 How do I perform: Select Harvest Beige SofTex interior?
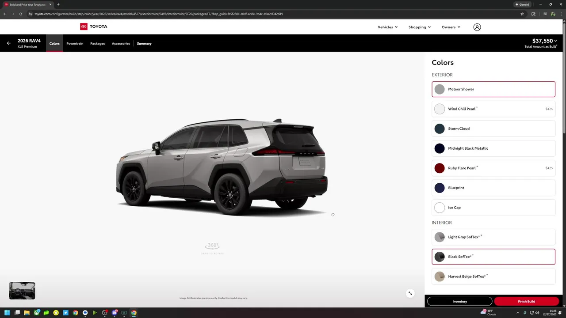pyautogui.click(x=493, y=276)
